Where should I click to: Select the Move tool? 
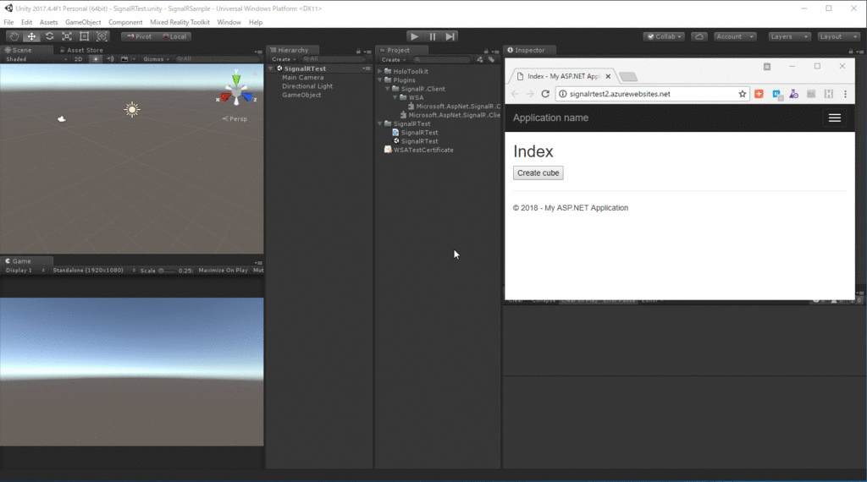31,36
